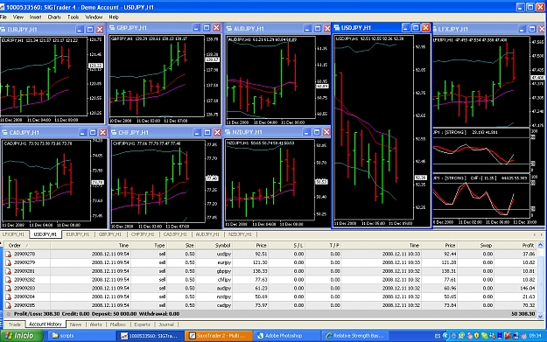
Task: Select the CADJPY,H1 chart tab
Action: click(x=175, y=234)
